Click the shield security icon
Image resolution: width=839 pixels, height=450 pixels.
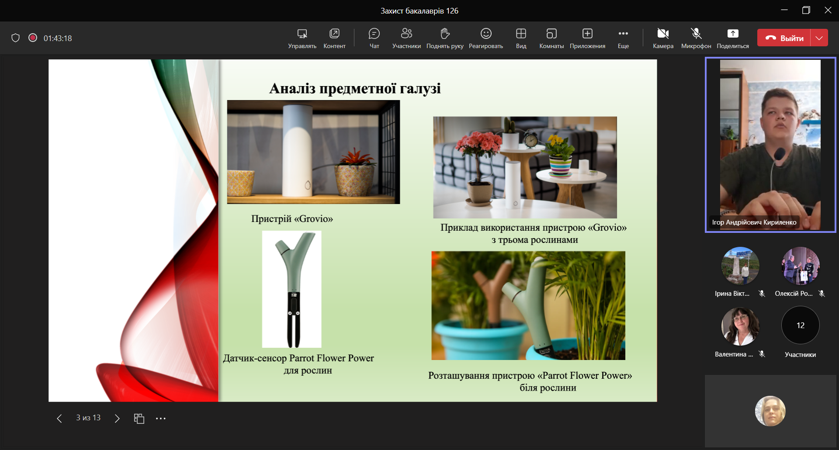click(x=16, y=38)
